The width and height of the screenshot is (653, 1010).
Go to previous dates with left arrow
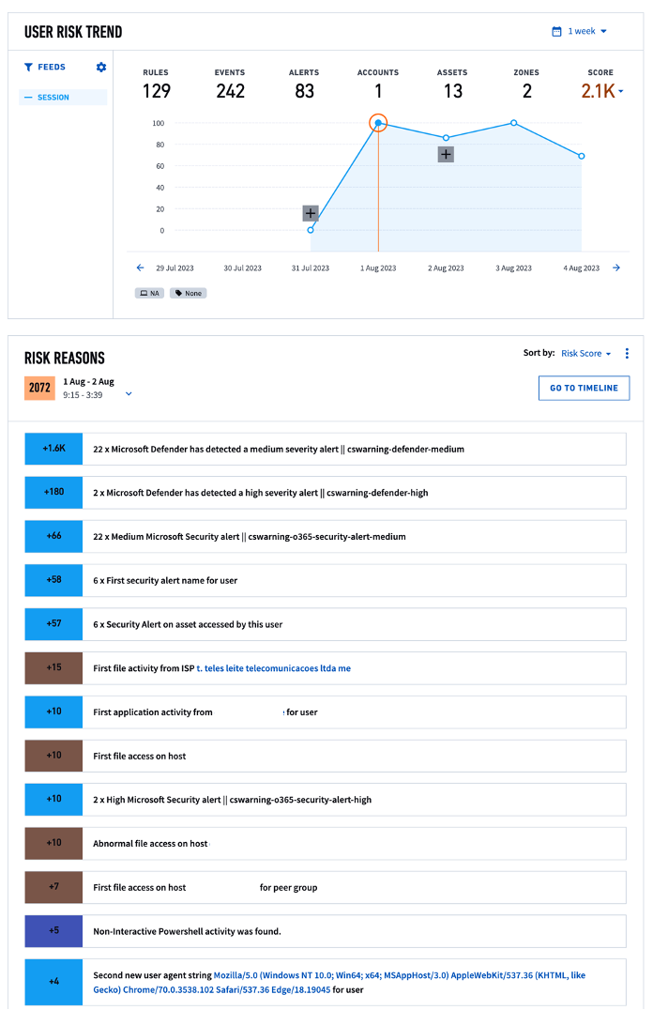coord(141,268)
